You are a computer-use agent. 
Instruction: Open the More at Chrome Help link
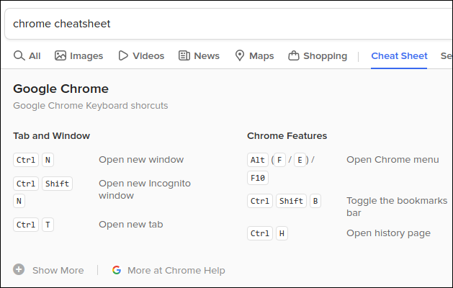pyautogui.click(x=176, y=271)
